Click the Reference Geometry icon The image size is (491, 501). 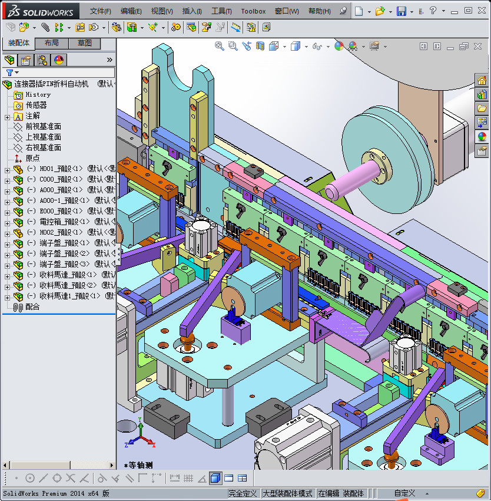pos(153,28)
